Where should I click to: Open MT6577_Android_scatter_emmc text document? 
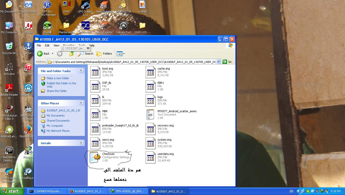(x=151, y=115)
